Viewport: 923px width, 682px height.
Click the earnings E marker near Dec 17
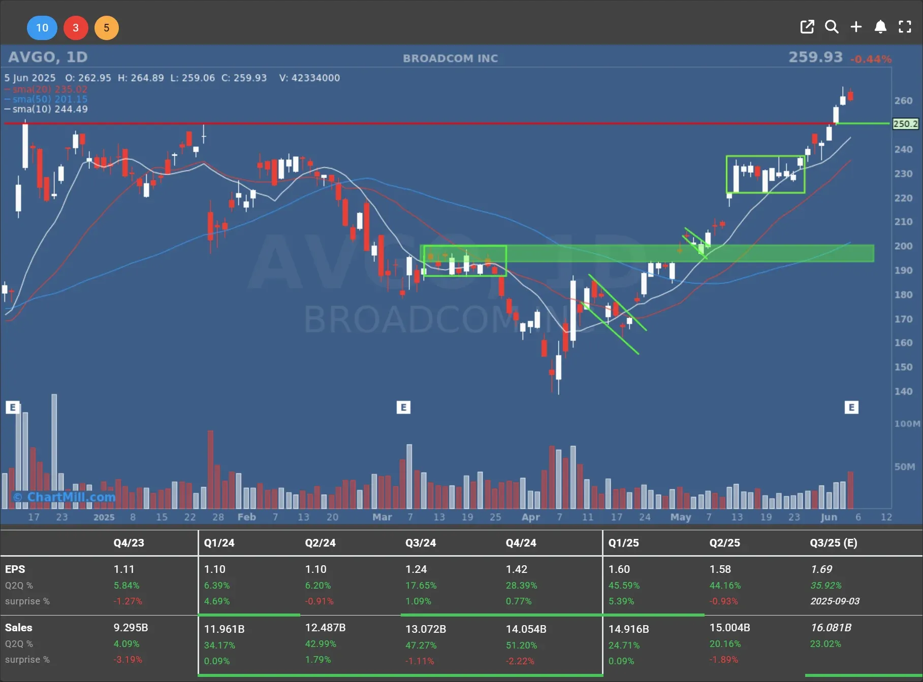coord(13,407)
